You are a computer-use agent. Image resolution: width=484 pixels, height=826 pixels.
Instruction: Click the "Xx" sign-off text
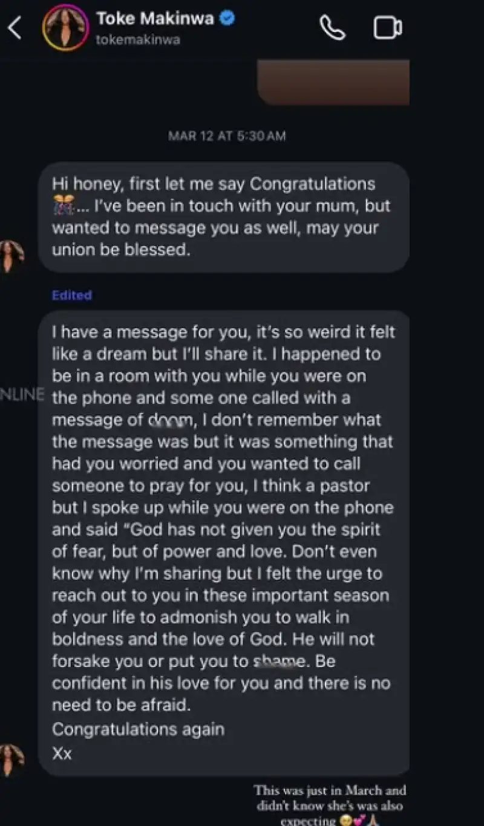click(x=62, y=754)
